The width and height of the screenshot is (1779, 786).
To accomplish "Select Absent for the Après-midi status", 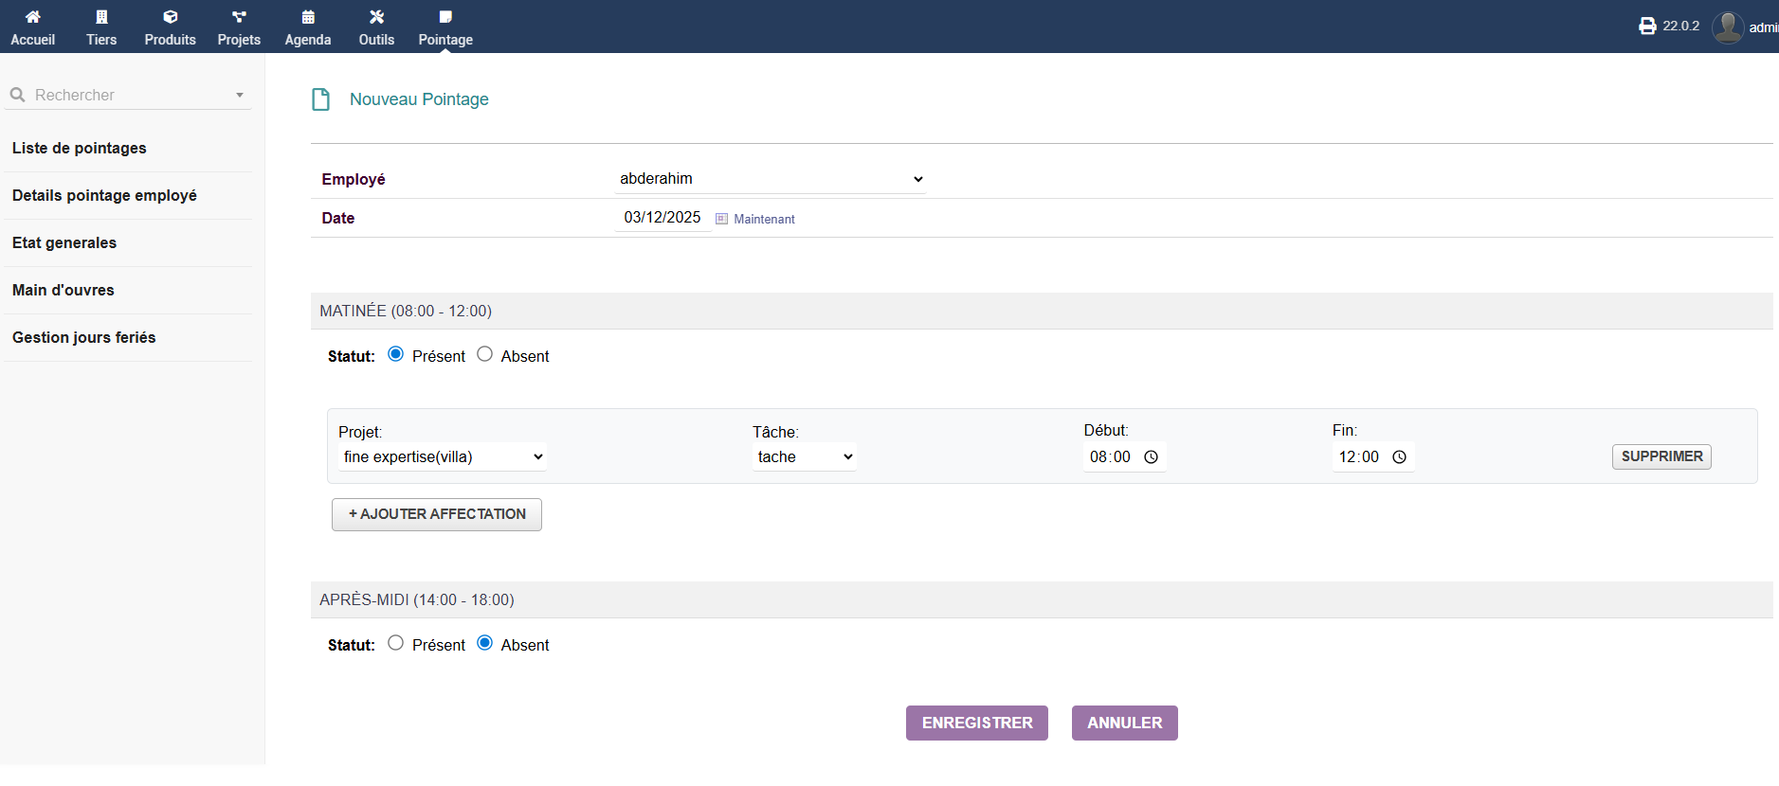I will 485,643.
